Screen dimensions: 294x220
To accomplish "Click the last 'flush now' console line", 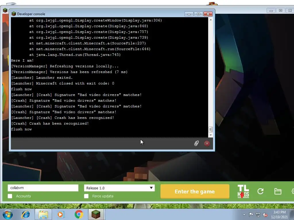I will click(x=21, y=129).
